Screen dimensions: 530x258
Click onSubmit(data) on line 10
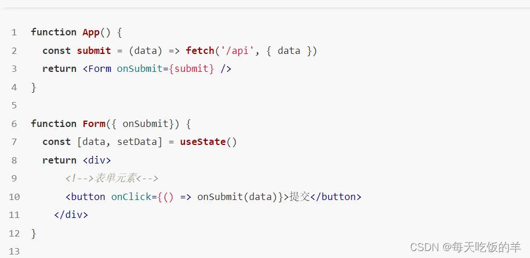point(237,197)
